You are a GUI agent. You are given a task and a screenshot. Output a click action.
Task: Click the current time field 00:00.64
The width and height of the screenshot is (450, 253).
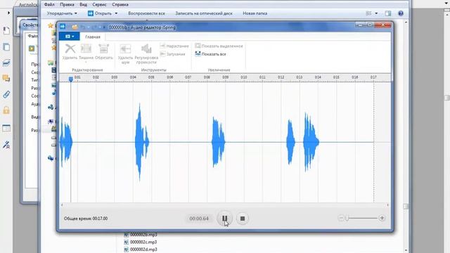point(199,219)
